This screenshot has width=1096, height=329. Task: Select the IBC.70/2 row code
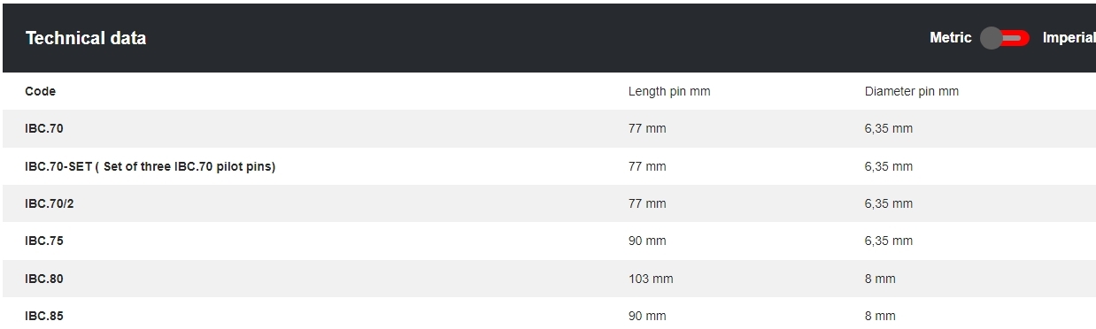pyautogui.click(x=50, y=203)
